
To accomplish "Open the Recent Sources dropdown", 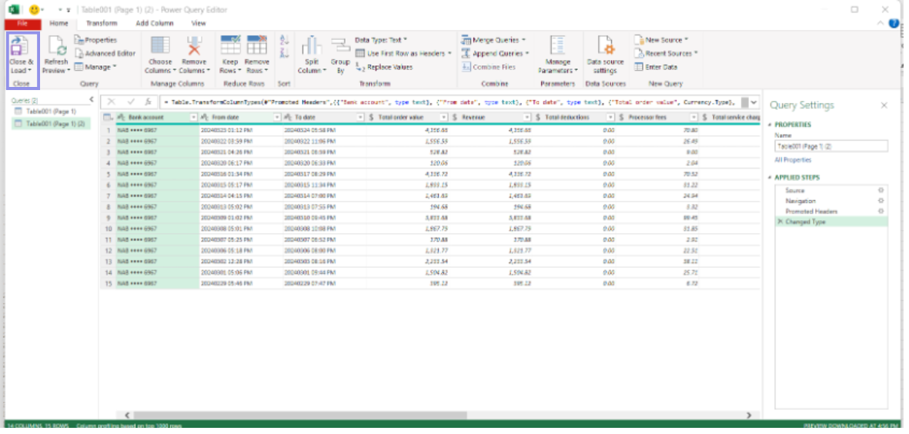I will click(696, 53).
